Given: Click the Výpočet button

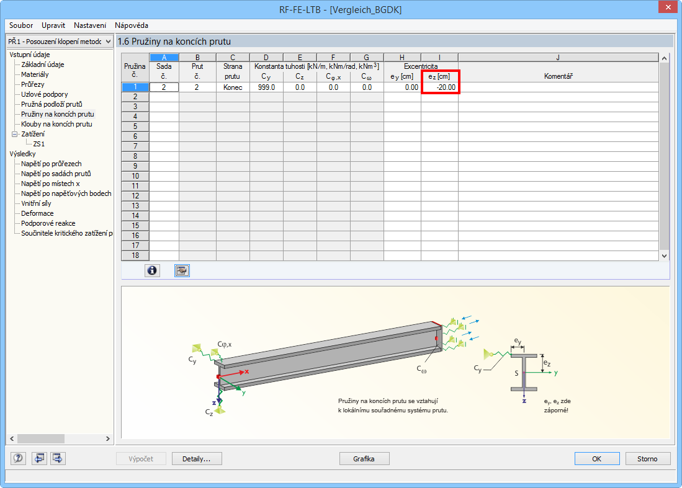Looking at the screenshot, I should coord(141,459).
